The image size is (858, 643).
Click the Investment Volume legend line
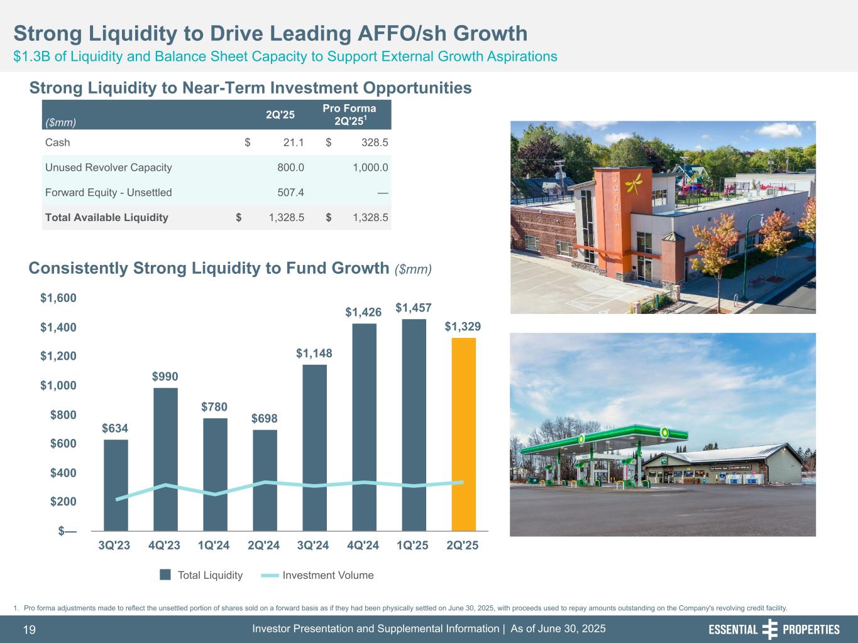point(270,575)
